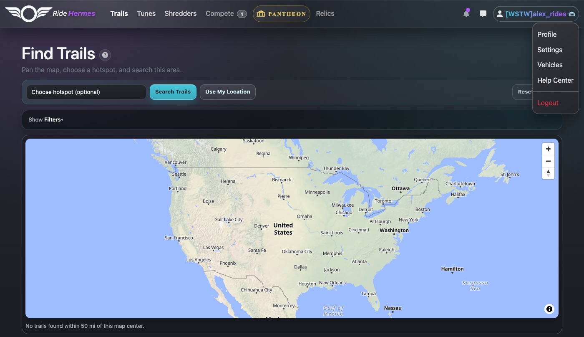The height and width of the screenshot is (337, 584).
Task: Open the Compete section
Action: coord(220,13)
